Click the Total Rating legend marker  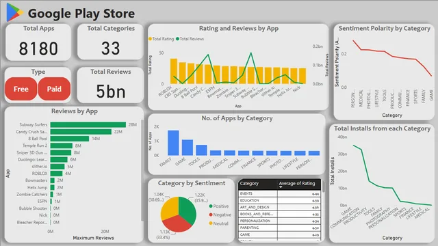[151, 39]
